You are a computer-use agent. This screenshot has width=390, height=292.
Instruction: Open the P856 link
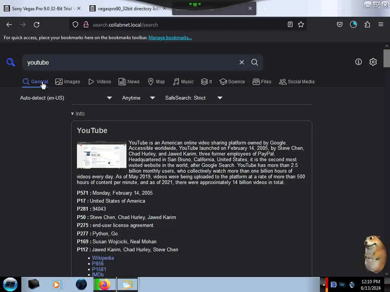point(98,264)
